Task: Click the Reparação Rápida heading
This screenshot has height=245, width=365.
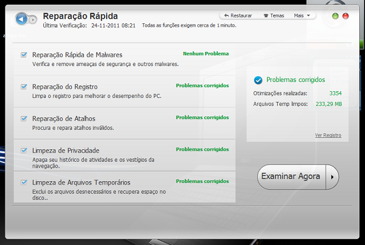Action: pos(80,16)
